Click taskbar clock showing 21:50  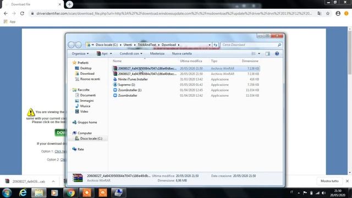pyautogui.click(x=338, y=193)
